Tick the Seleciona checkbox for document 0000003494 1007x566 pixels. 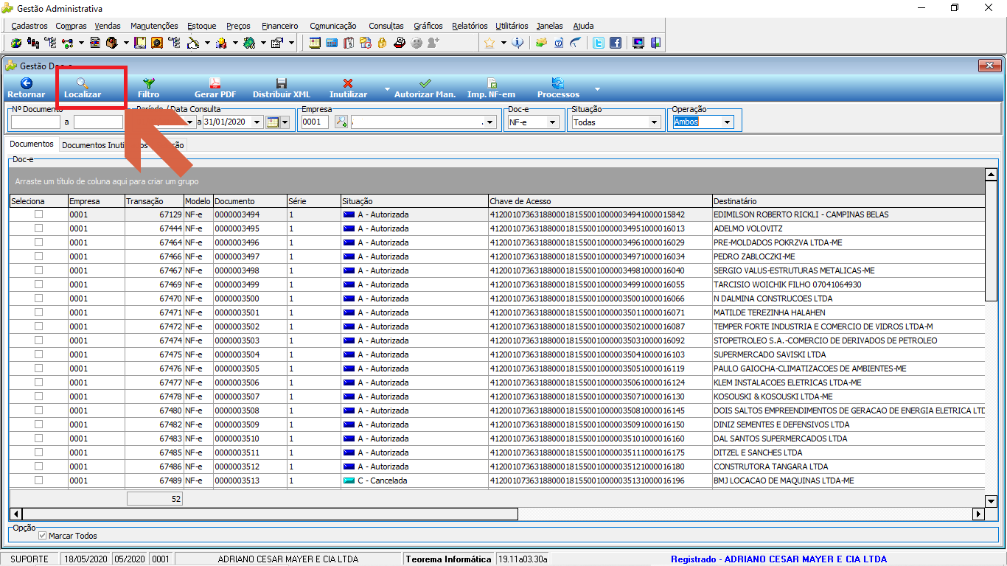click(x=38, y=214)
